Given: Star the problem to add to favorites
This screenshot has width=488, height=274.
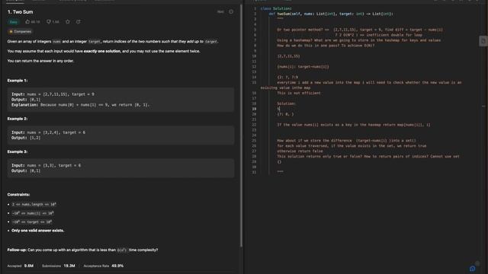Looking at the screenshot, I should [x=68, y=22].
